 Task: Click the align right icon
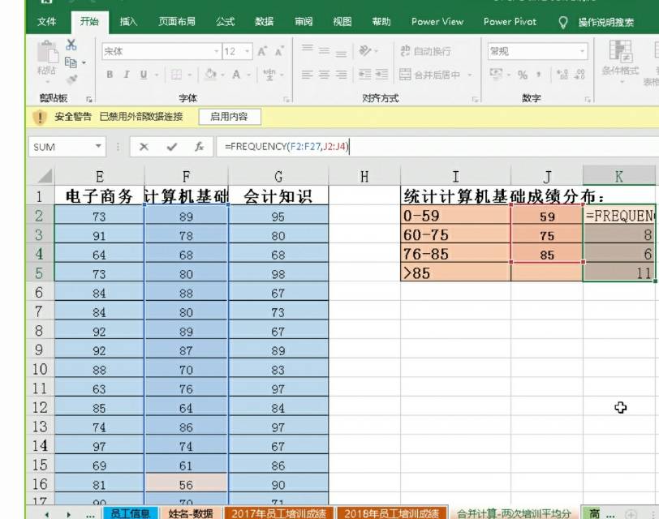tap(341, 75)
